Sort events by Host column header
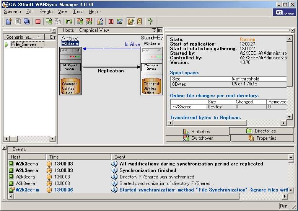Screen dimensions: 298x211 click(27, 157)
